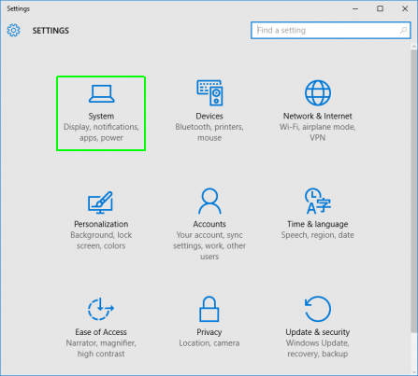This screenshot has height=376, width=418.
Task: Click the search magnifier icon
Action: click(x=403, y=30)
